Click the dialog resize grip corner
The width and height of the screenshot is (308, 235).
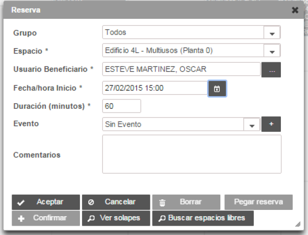click(298, 225)
